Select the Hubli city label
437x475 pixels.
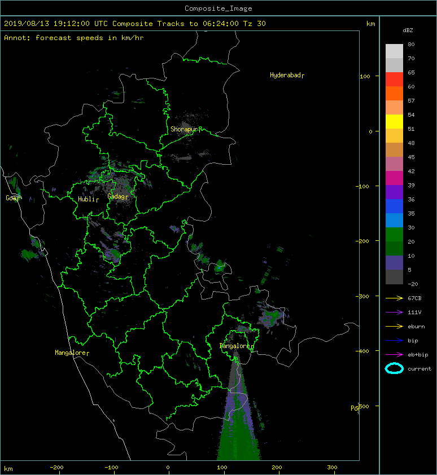click(x=88, y=199)
